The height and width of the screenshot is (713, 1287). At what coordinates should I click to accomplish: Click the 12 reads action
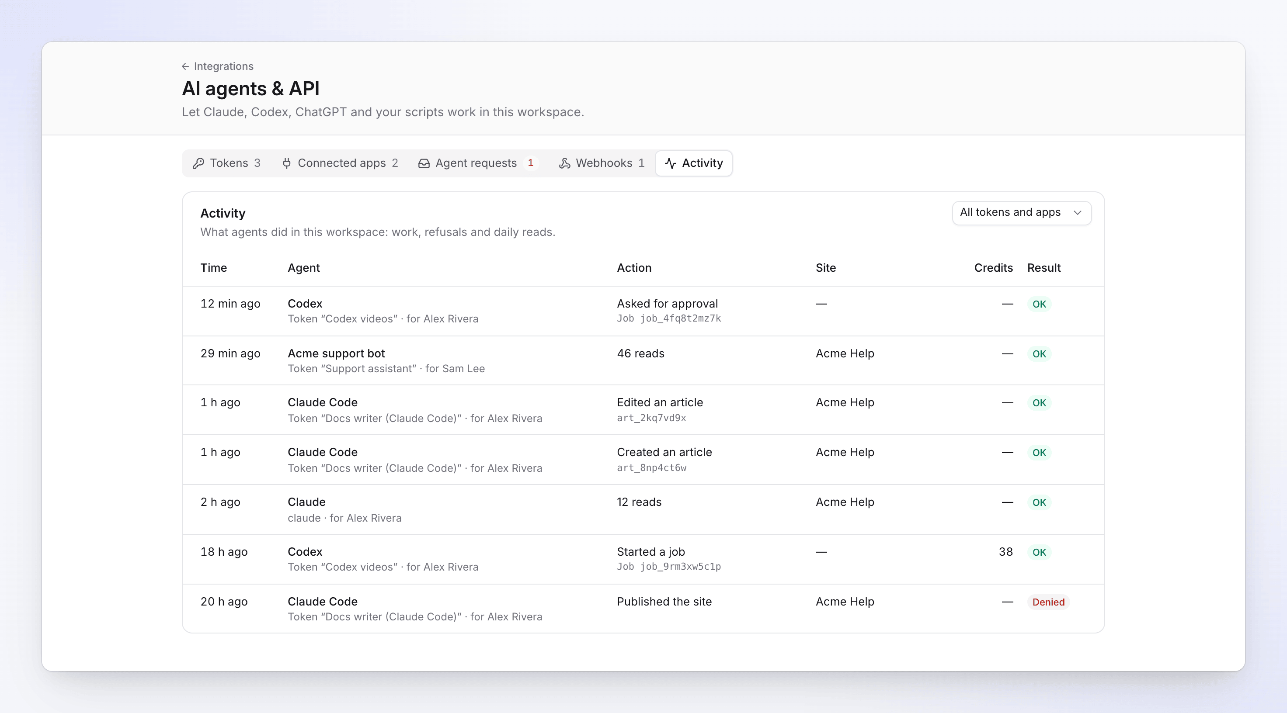coord(639,502)
